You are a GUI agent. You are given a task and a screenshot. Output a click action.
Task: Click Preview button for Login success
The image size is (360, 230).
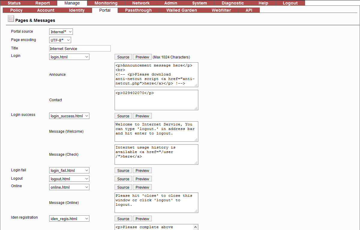pyautogui.click(x=142, y=116)
